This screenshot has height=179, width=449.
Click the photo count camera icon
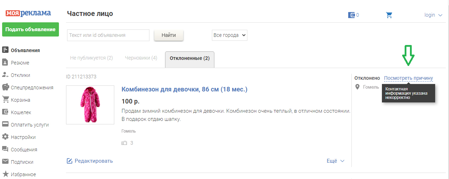(124, 143)
